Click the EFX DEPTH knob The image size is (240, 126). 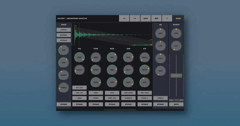(x=145, y=70)
